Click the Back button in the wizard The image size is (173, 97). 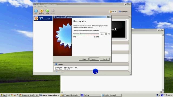[x=84, y=59]
